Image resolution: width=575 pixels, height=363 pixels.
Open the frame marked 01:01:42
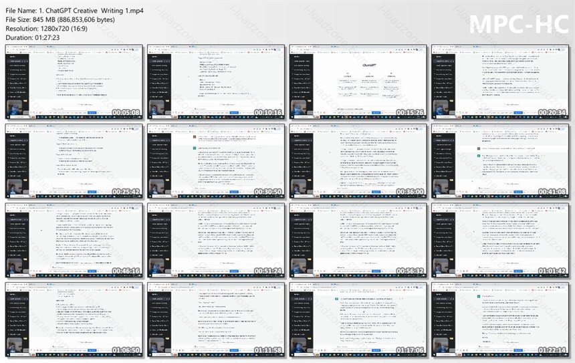(500, 241)
